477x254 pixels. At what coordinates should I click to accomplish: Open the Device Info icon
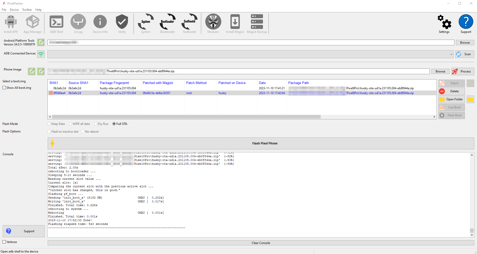(100, 24)
